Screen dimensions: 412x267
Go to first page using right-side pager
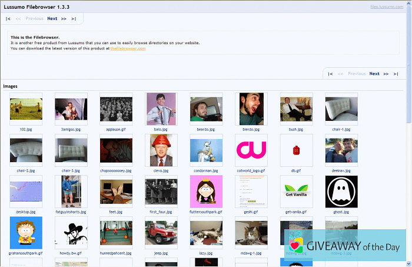pos(330,74)
